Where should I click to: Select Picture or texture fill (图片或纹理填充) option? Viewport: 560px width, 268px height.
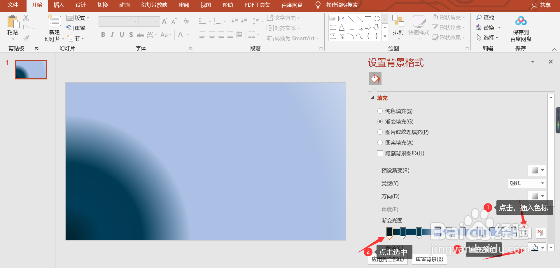click(x=380, y=132)
